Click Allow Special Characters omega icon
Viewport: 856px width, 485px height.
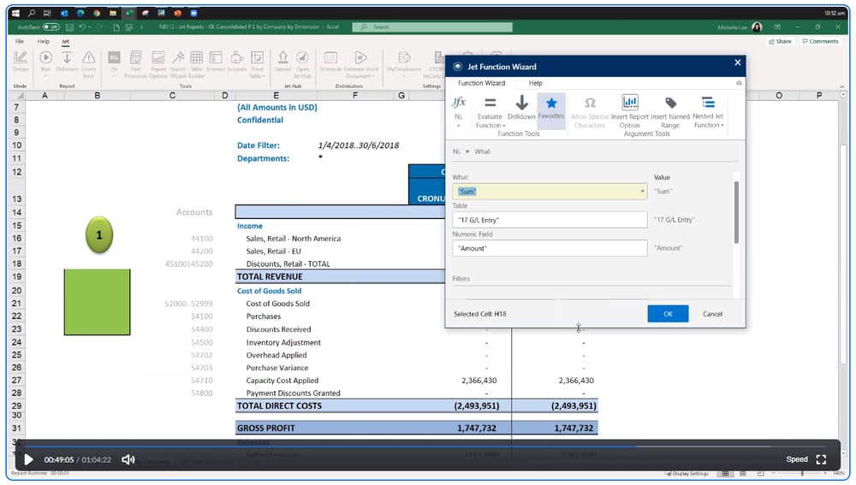tap(590, 112)
